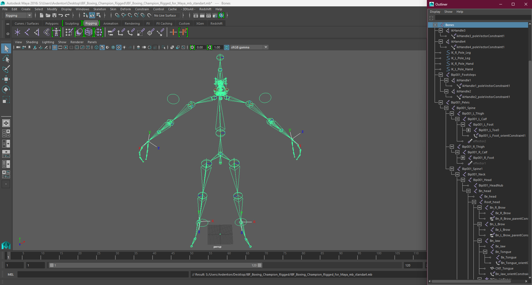Click the Save Scene disk icon
Viewport: 532px width, 285px height.
[54, 15]
